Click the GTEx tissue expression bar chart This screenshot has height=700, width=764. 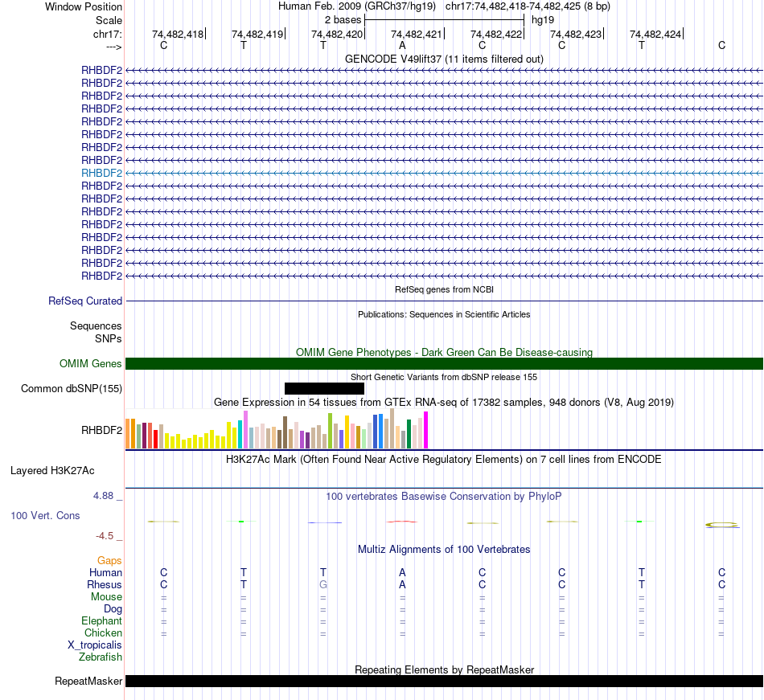coord(277,429)
